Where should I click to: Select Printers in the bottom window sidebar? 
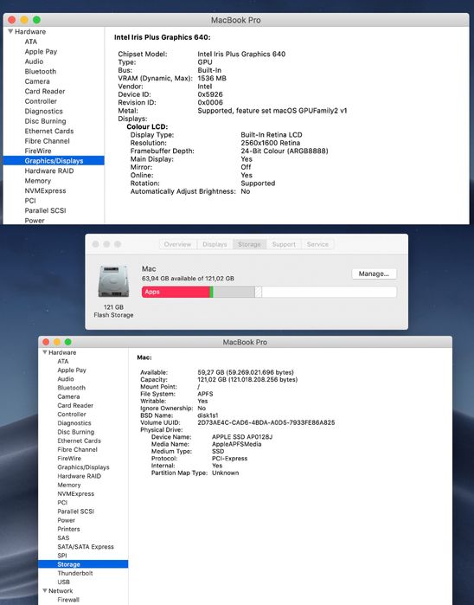click(x=68, y=529)
